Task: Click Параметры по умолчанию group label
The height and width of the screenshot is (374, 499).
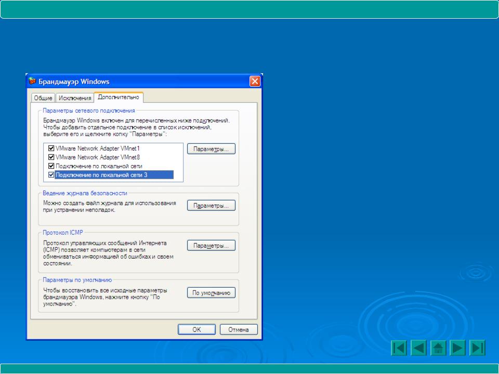Action: [77, 280]
